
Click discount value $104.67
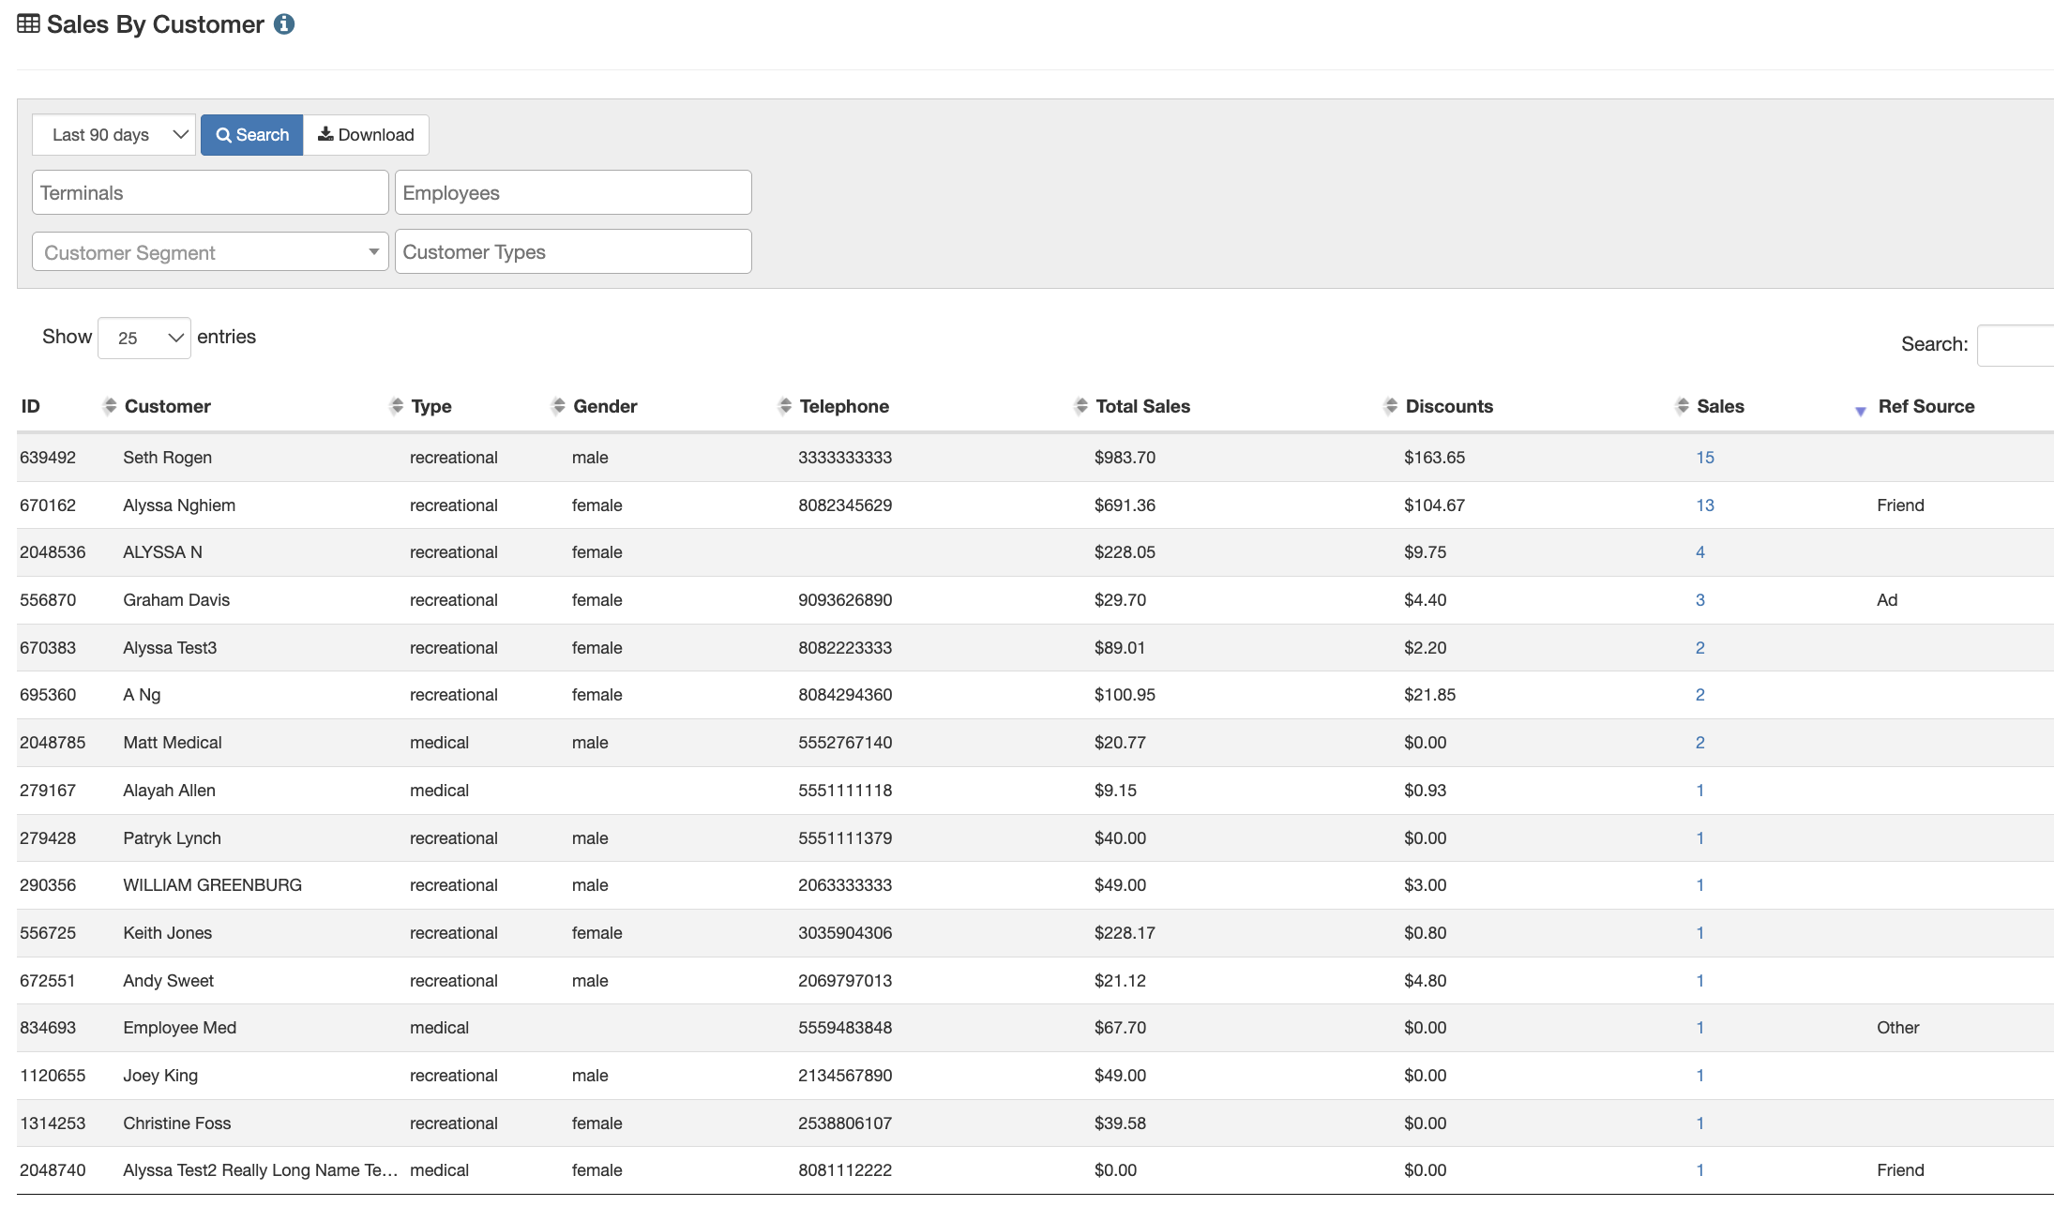[1434, 505]
